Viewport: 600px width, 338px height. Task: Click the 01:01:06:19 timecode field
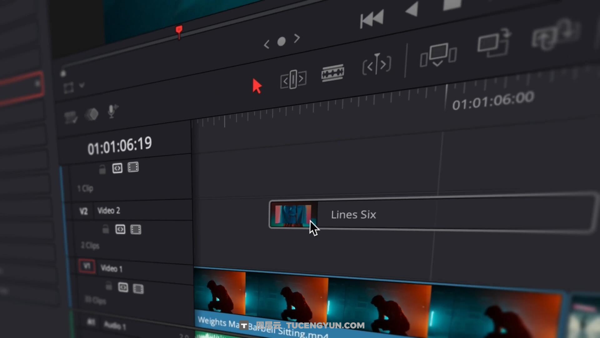tap(120, 146)
